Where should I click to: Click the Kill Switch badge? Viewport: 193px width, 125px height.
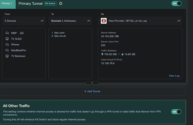pos(50,3)
